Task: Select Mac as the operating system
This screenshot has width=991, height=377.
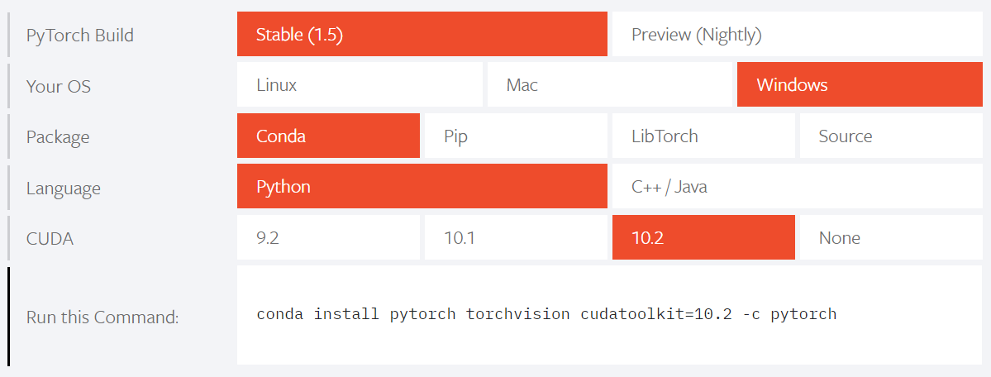Action: [609, 85]
